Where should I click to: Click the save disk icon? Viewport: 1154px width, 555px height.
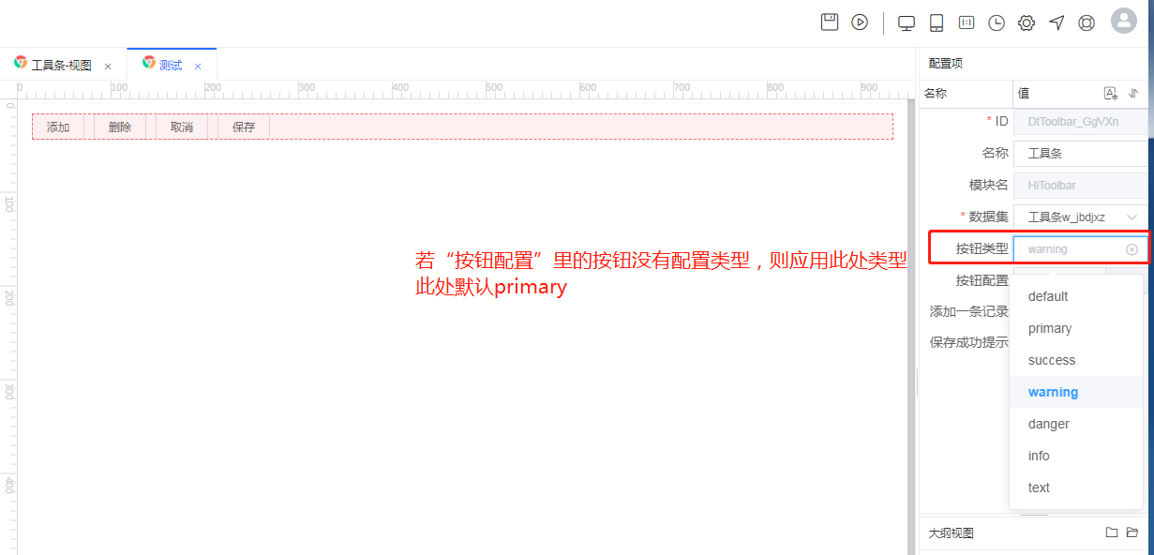(x=830, y=22)
